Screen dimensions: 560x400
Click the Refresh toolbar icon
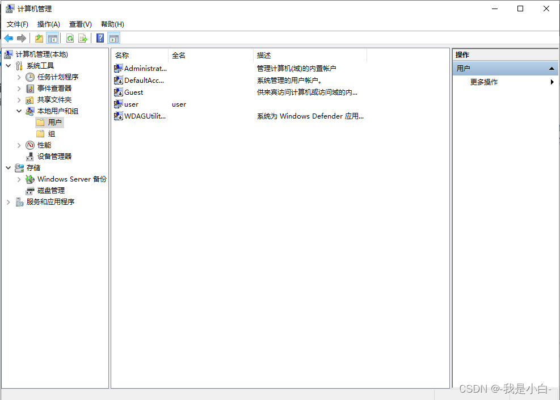pos(70,38)
